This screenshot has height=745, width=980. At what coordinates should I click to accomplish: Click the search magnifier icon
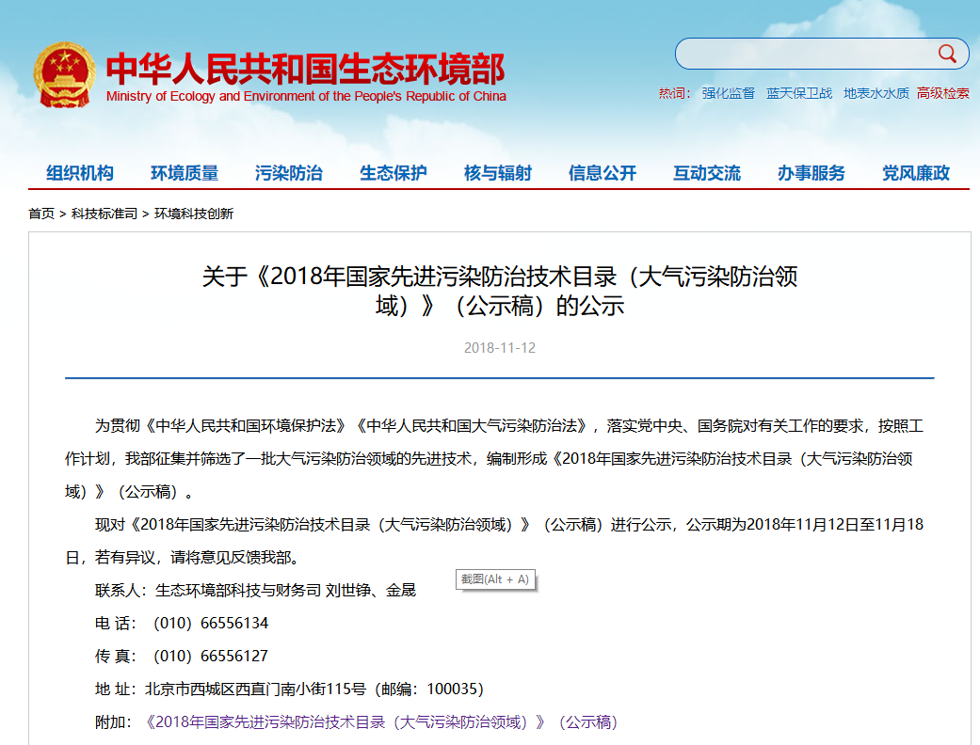(x=947, y=54)
